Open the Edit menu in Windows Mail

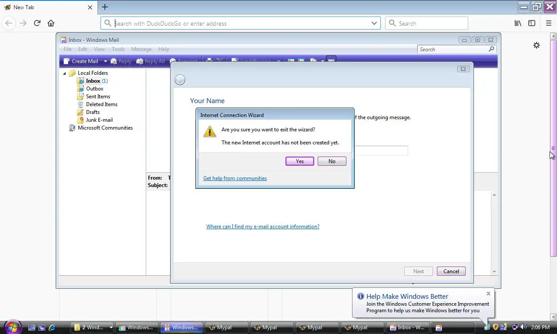click(x=83, y=49)
